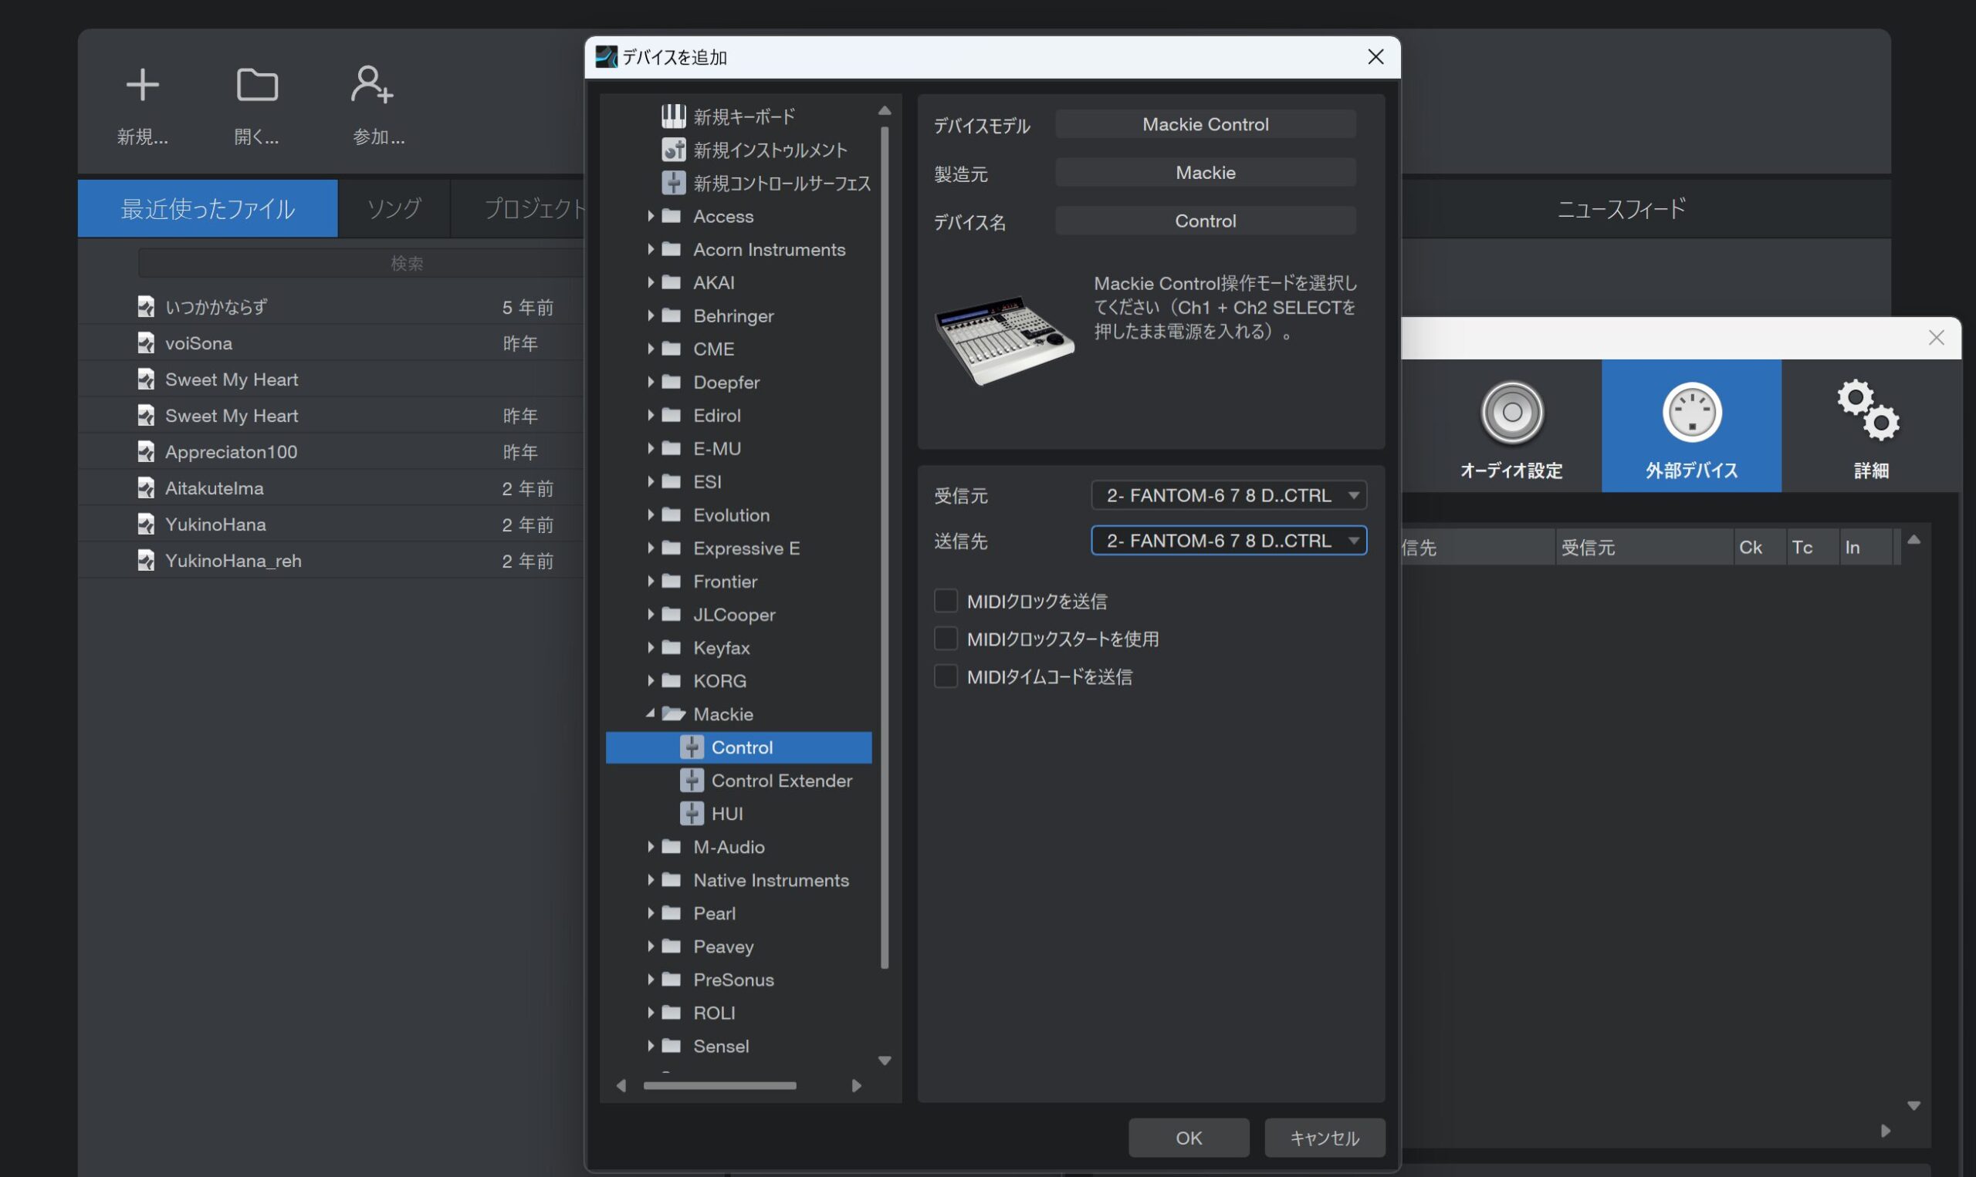
Task: Open the 送信先 (Send To) dropdown
Action: [1229, 541]
